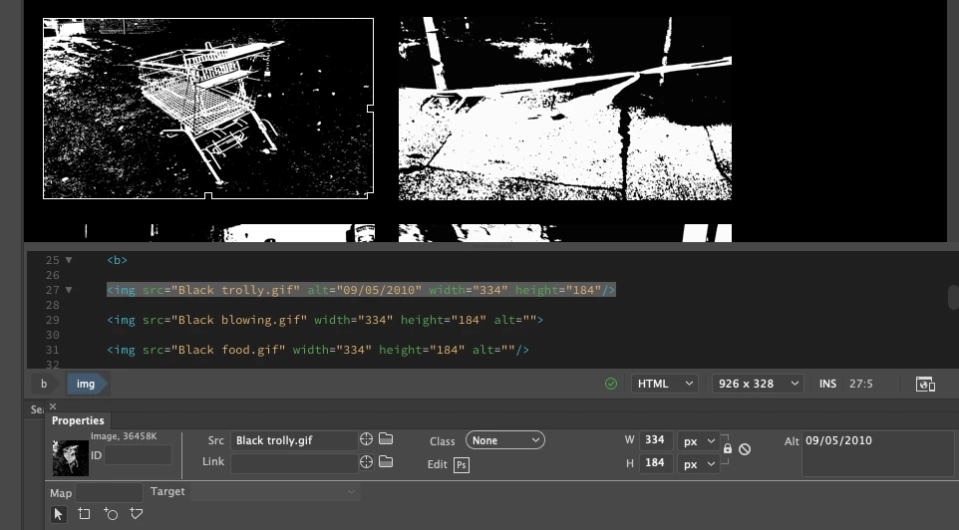The height and width of the screenshot is (530, 959).
Task: Collapse code fold arrow on line 25
Action: point(69,260)
